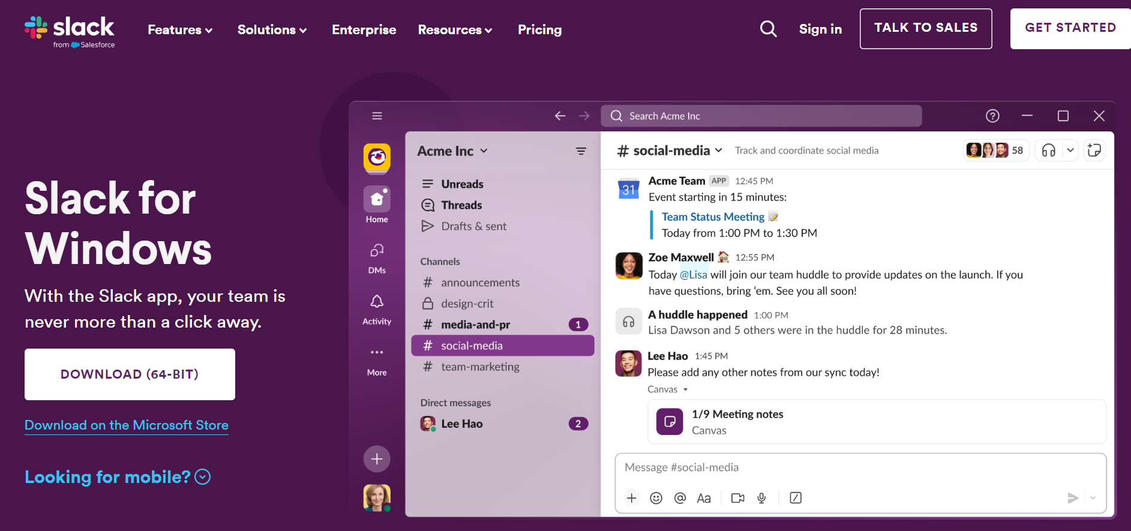Expand the Resources dropdown menu
The image size is (1131, 531).
pyautogui.click(x=455, y=29)
